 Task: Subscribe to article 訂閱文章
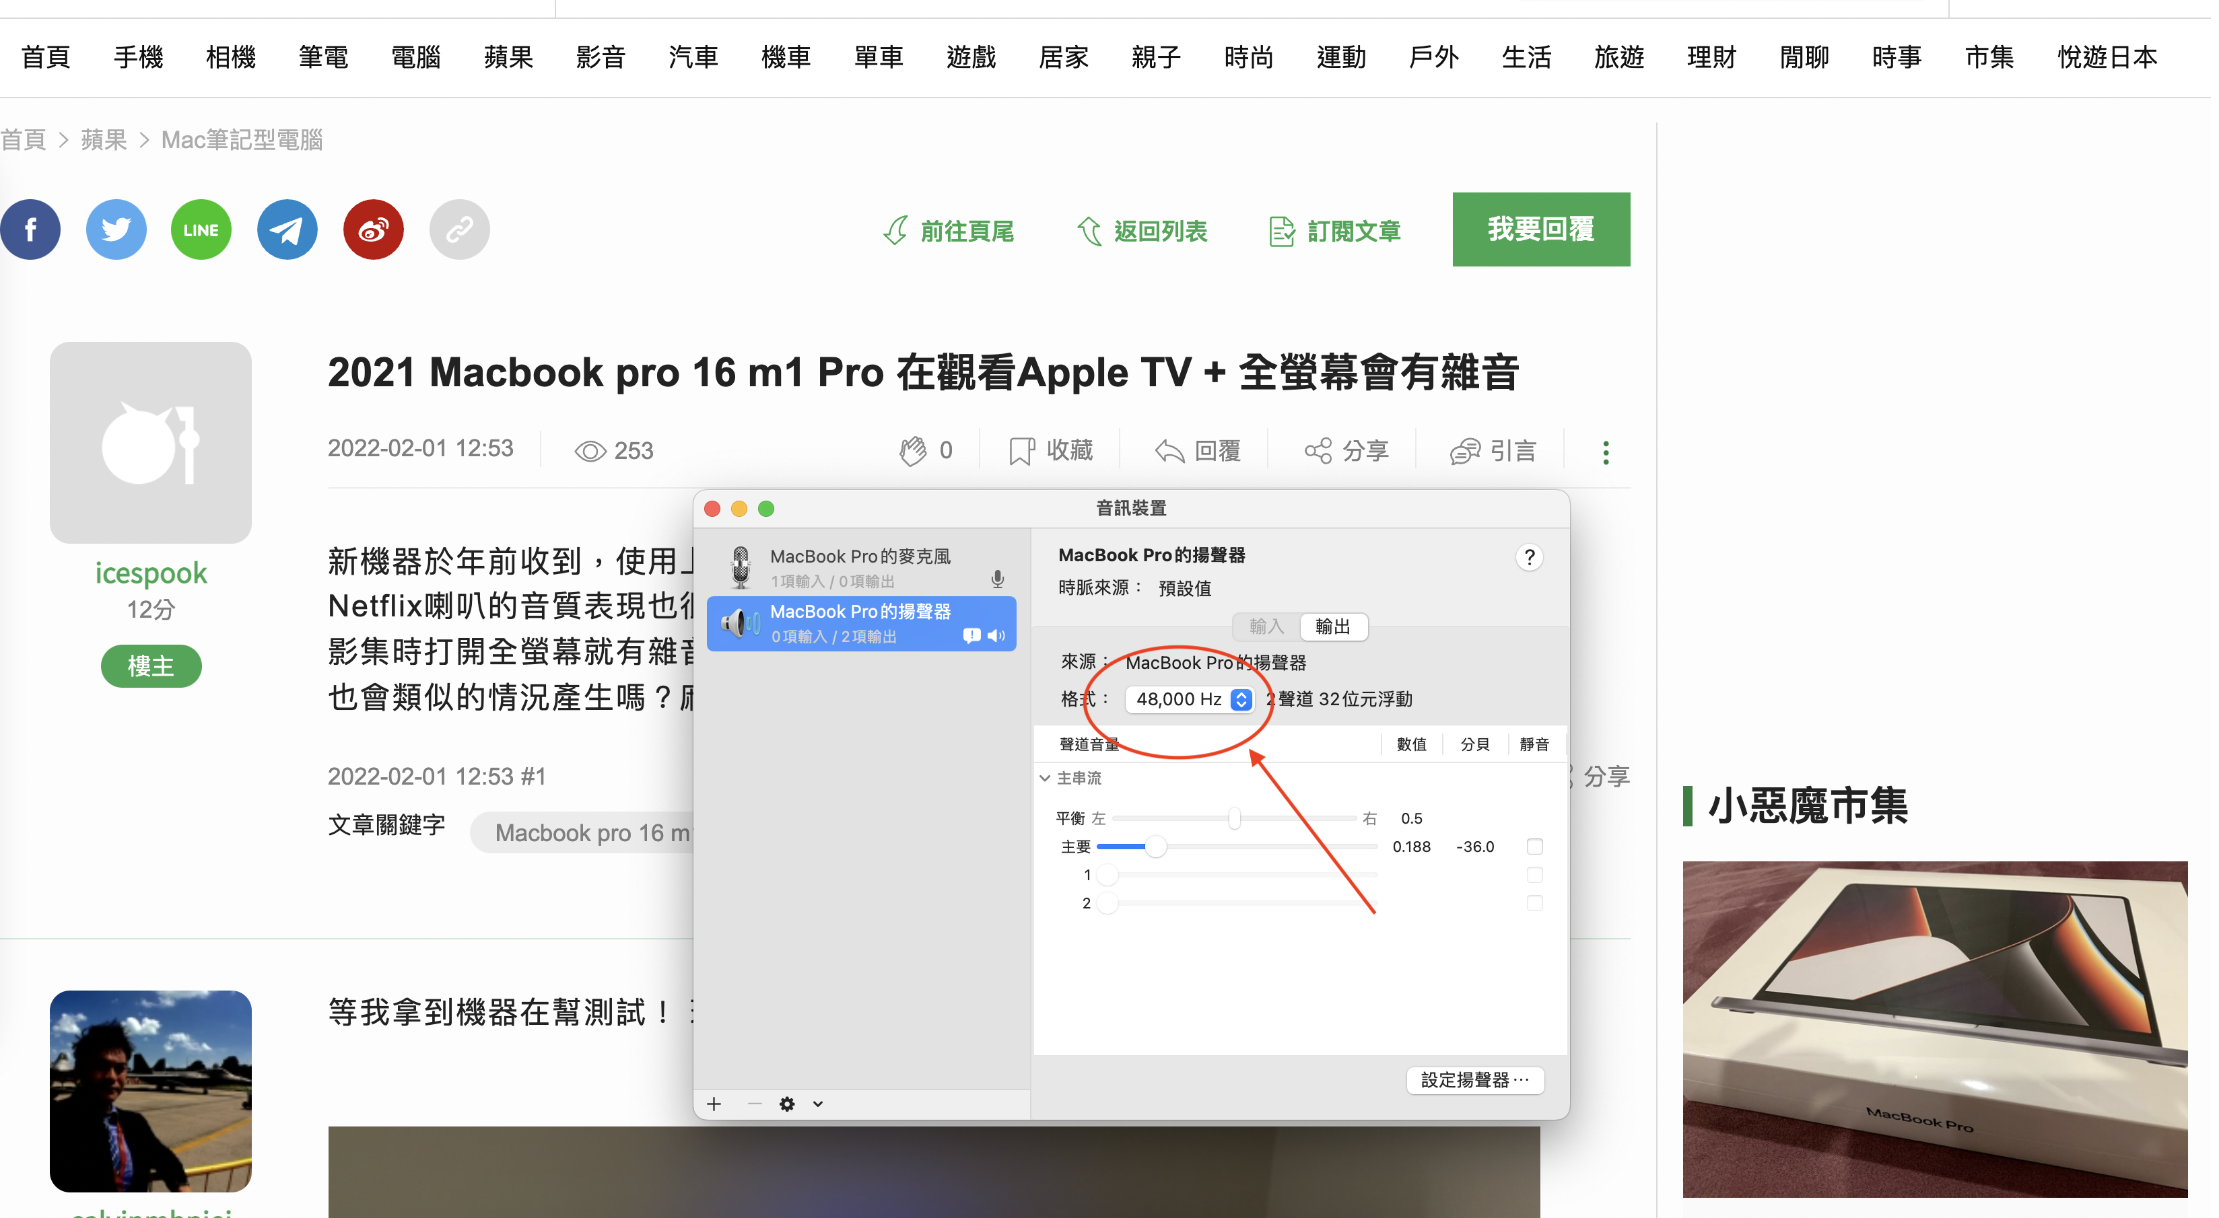1335,231
